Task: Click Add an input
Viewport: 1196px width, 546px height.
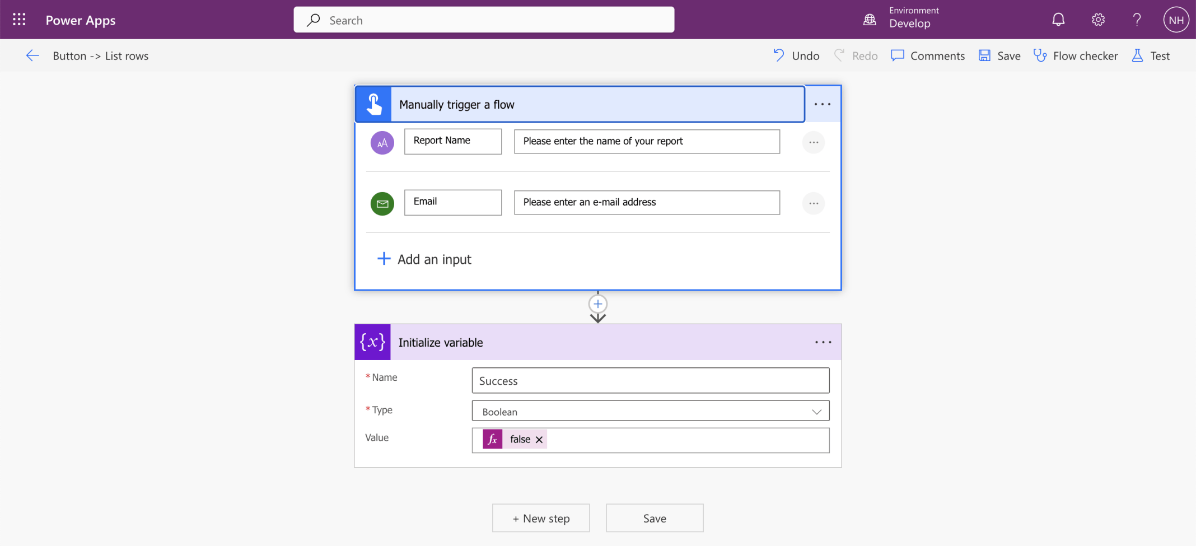Action: pyautogui.click(x=424, y=259)
